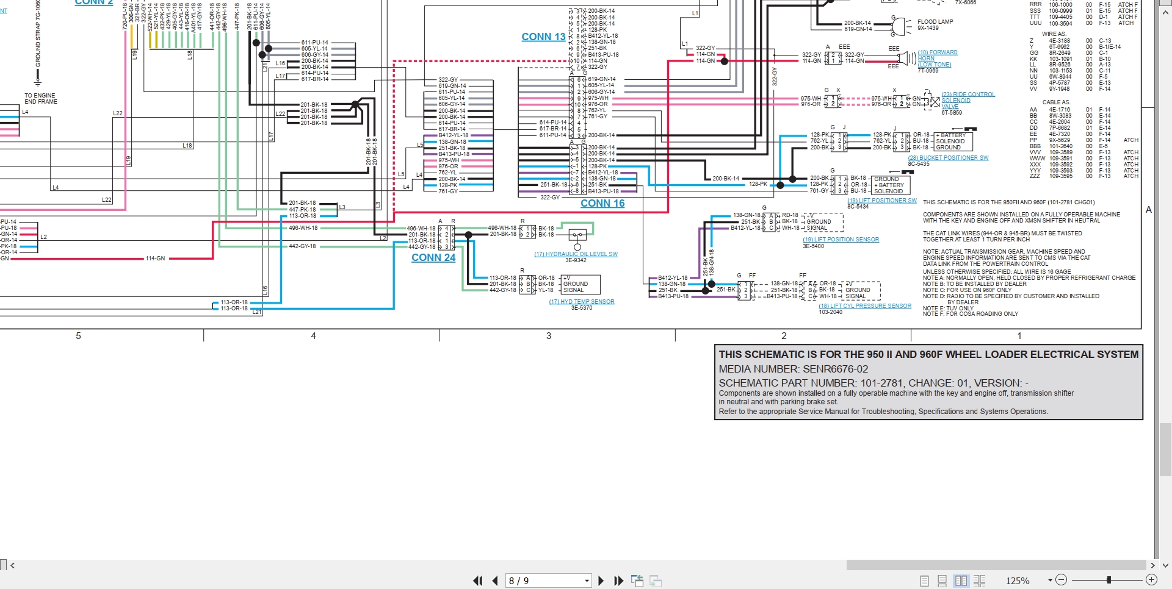Click the horizontal scroll right arrow

(x=1152, y=565)
